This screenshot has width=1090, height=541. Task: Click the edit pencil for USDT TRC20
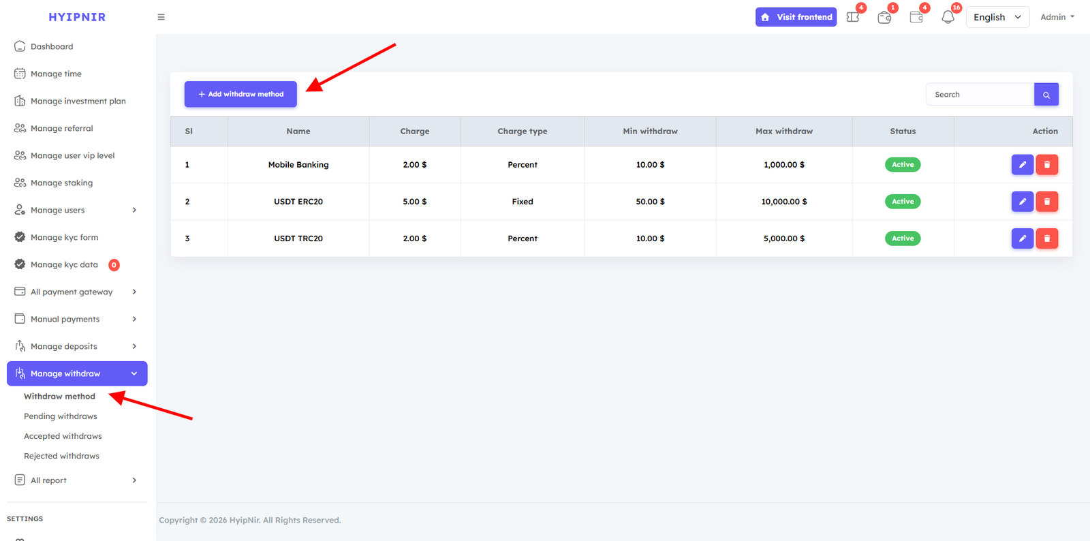click(x=1022, y=238)
